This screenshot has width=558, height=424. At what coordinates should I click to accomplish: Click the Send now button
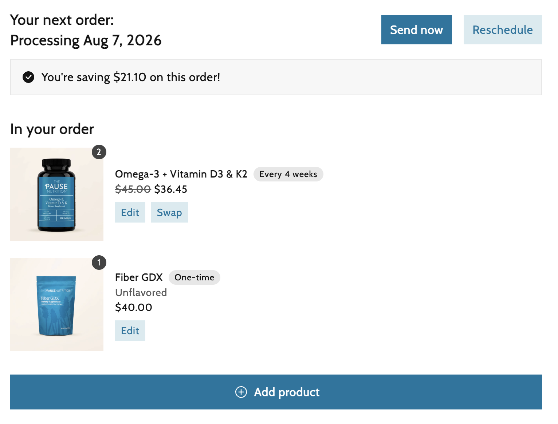[416, 30]
